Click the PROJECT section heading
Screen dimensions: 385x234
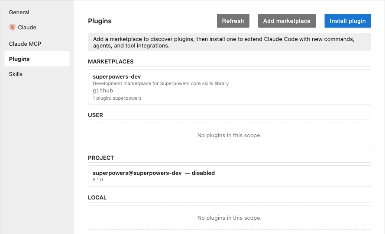(101, 158)
